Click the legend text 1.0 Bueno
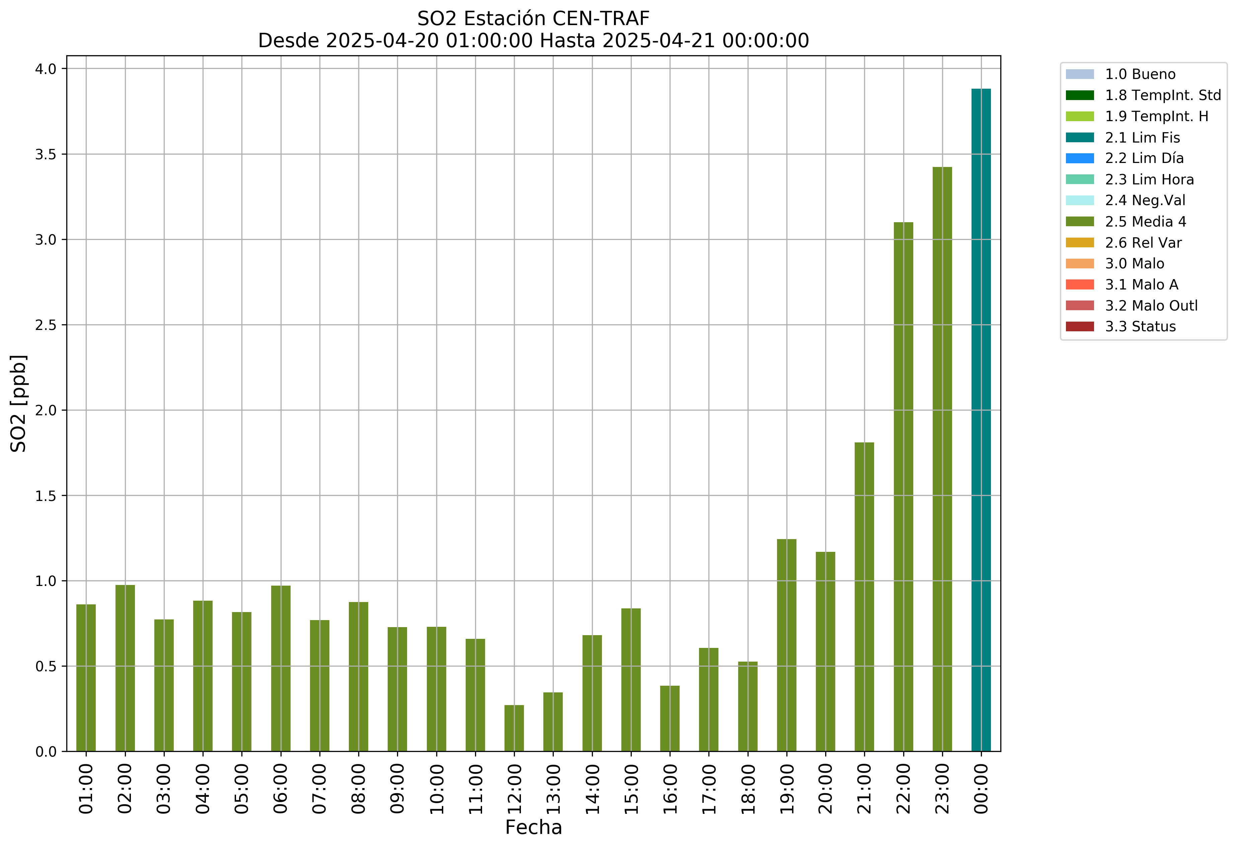 [1141, 75]
